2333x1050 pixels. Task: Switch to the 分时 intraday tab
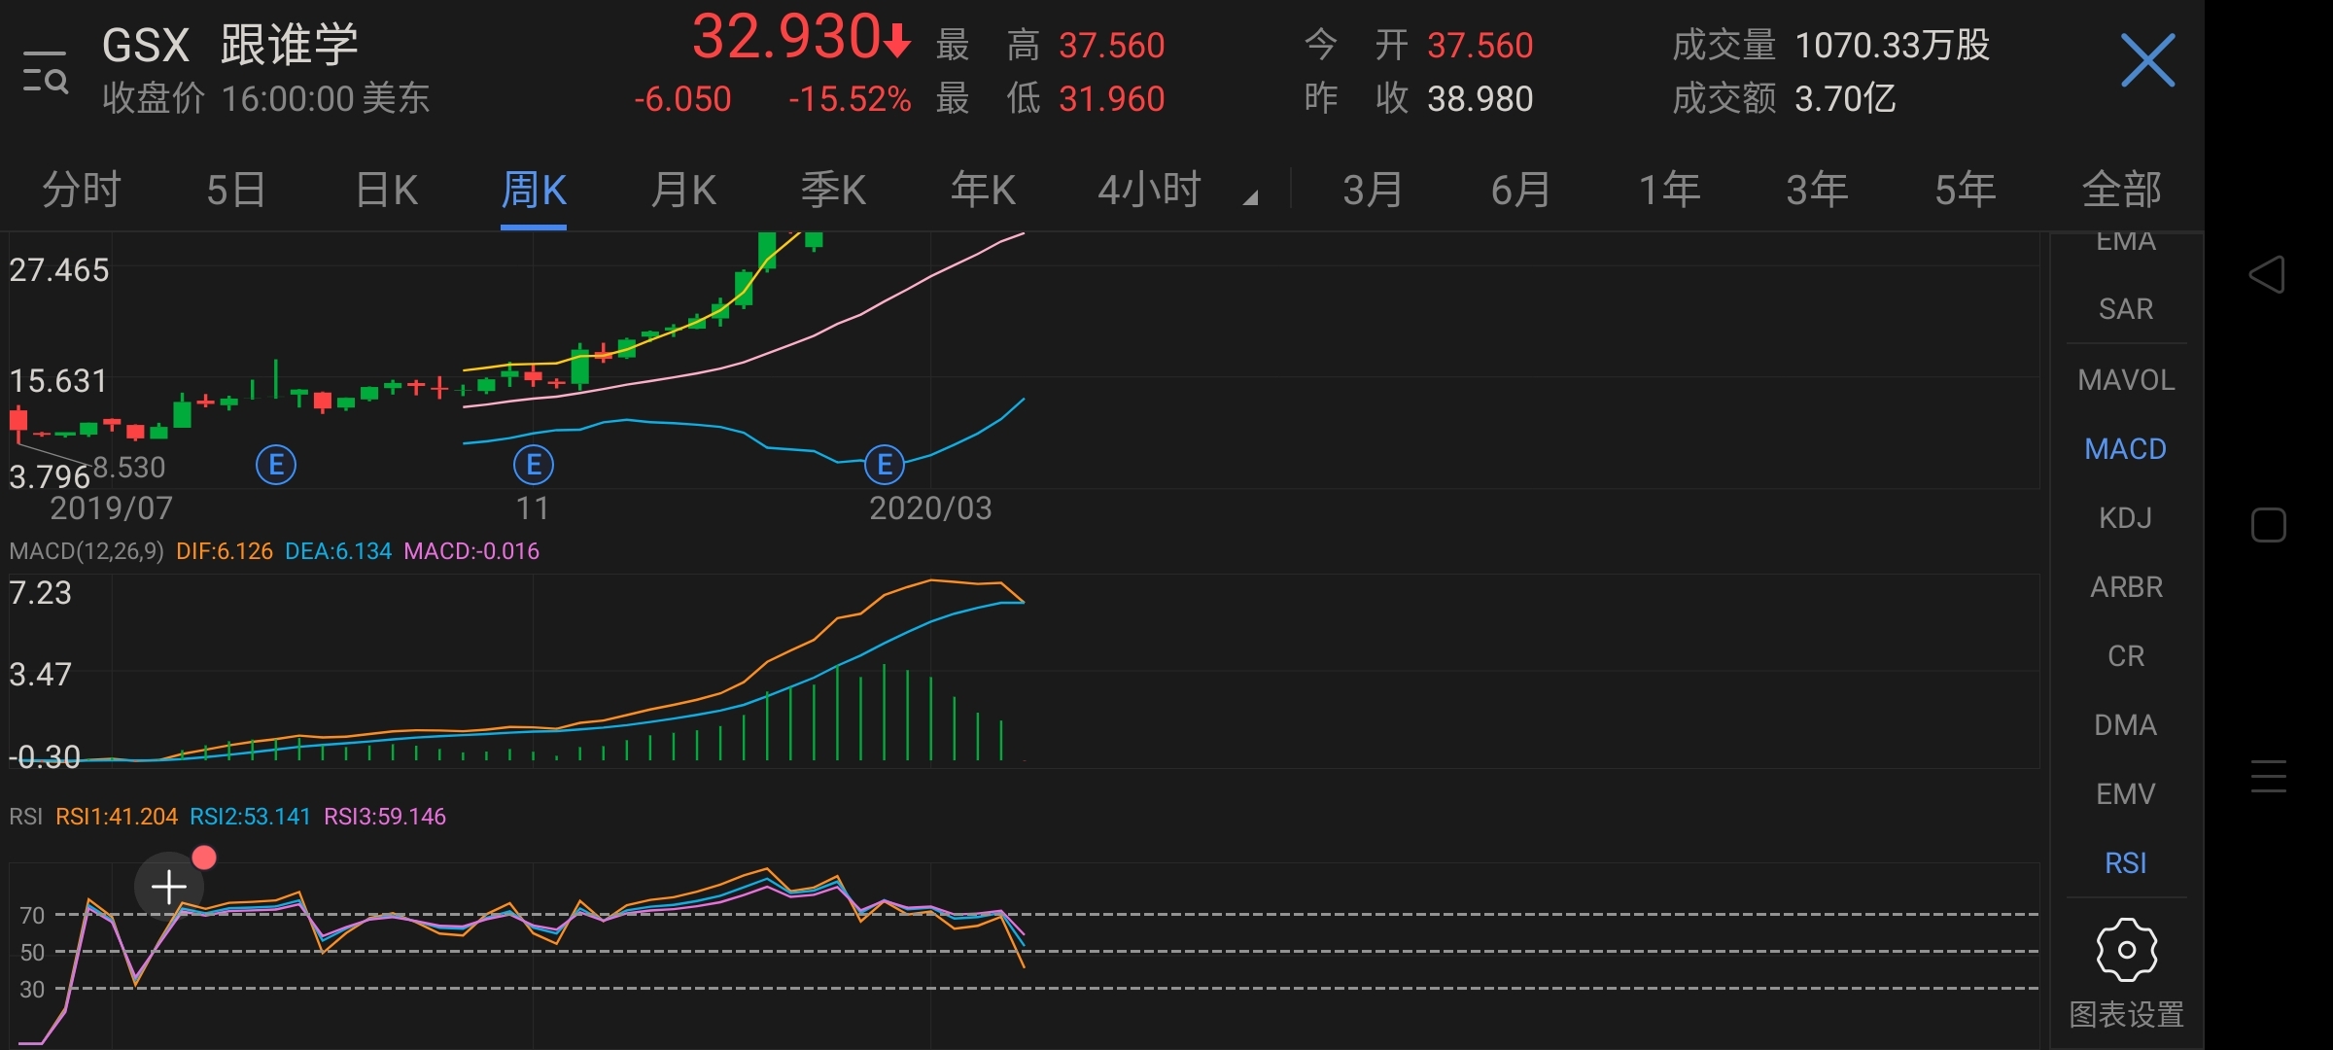(82, 190)
